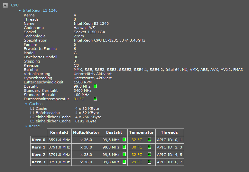Select the Threads column header in the table

pyautogui.click(x=170, y=132)
